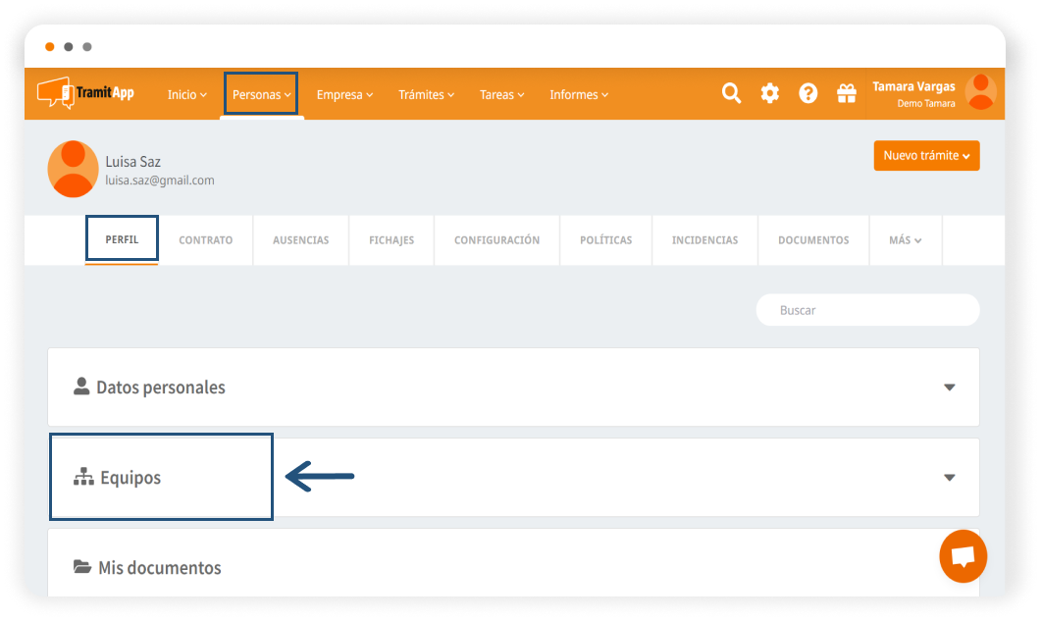
Task: Select the Fichajes tab
Action: coord(391,240)
